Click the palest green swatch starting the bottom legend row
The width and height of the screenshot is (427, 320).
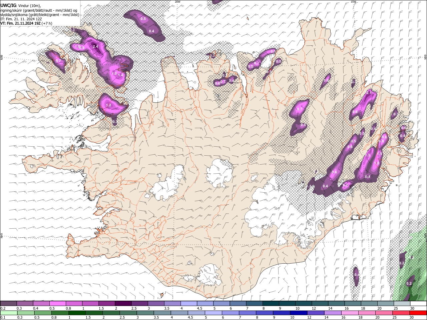pyautogui.click(x=8, y=313)
